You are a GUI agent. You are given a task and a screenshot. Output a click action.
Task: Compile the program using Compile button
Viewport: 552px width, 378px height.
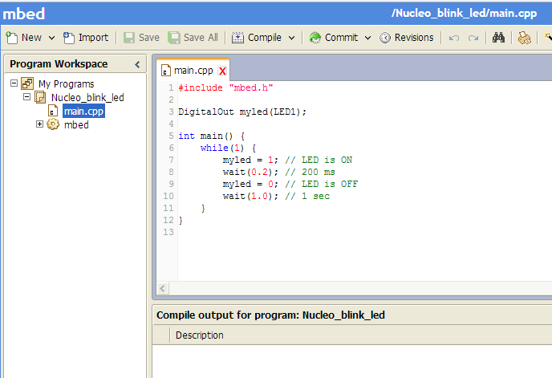coord(257,38)
